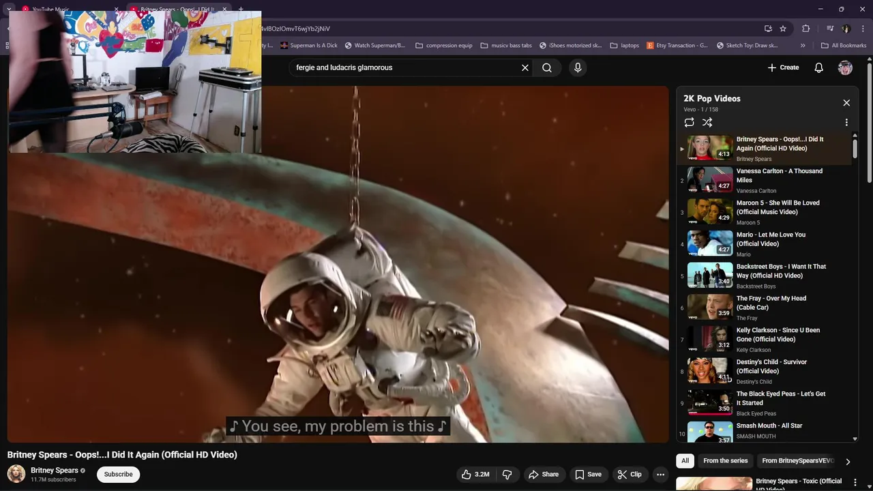Open Chrome media control icon
The height and width of the screenshot is (491, 873).
click(x=830, y=29)
